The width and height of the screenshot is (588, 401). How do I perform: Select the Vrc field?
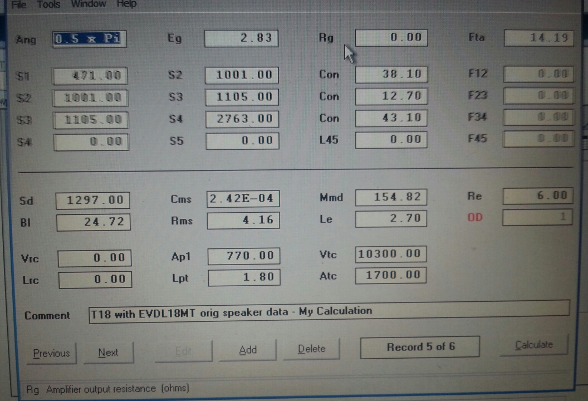[x=95, y=258]
